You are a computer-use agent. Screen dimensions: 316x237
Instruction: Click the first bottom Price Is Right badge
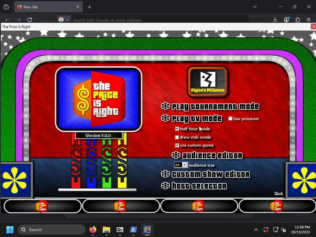click(x=42, y=206)
